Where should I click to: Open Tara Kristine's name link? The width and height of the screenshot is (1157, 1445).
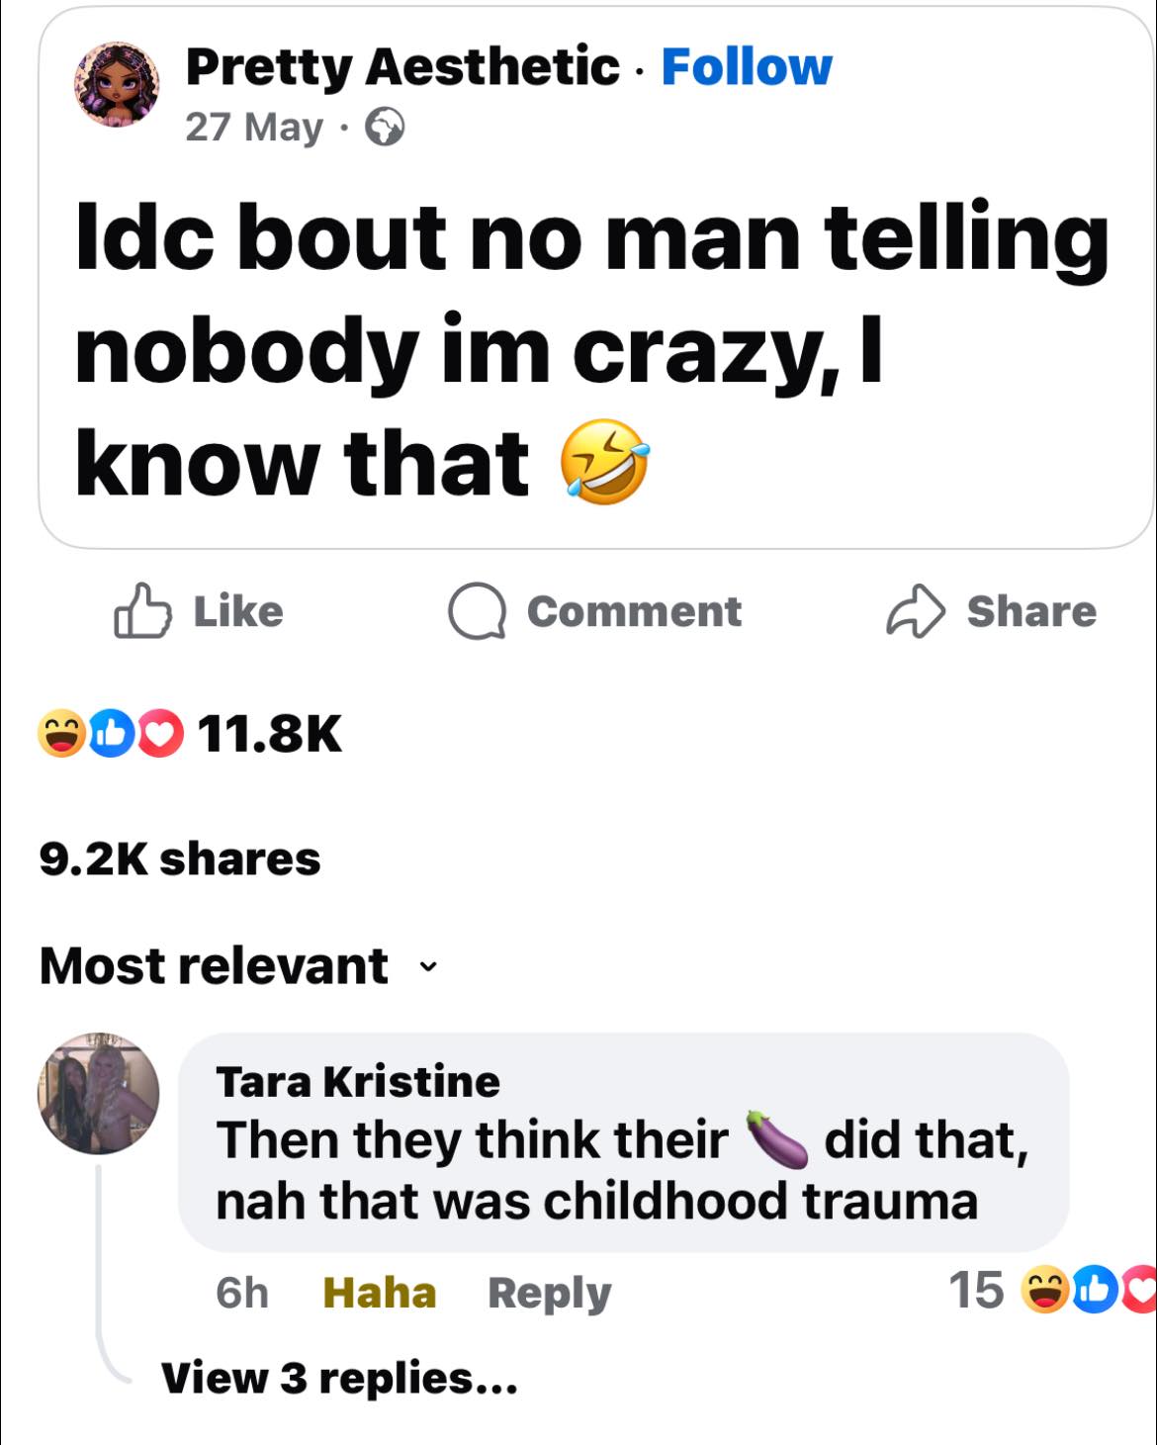pos(358,1081)
